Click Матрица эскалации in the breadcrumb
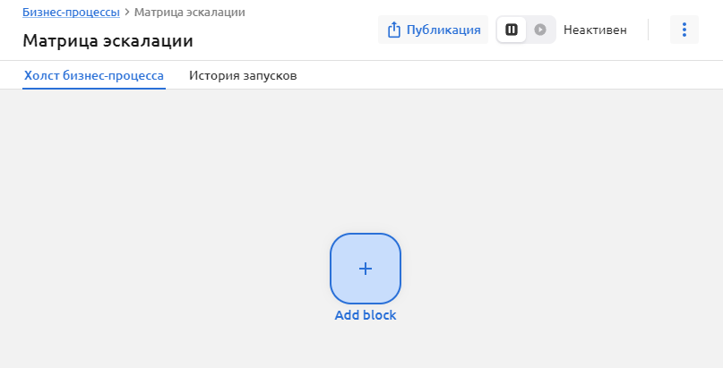723x368 pixels. click(190, 13)
